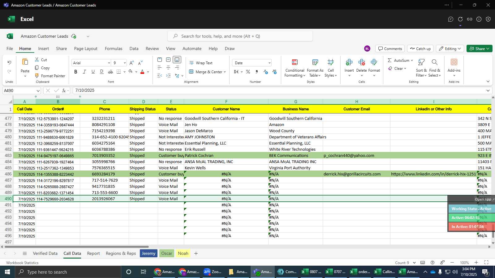Open the Add-ins icon
The image size is (495, 278).
pyautogui.click(x=454, y=62)
